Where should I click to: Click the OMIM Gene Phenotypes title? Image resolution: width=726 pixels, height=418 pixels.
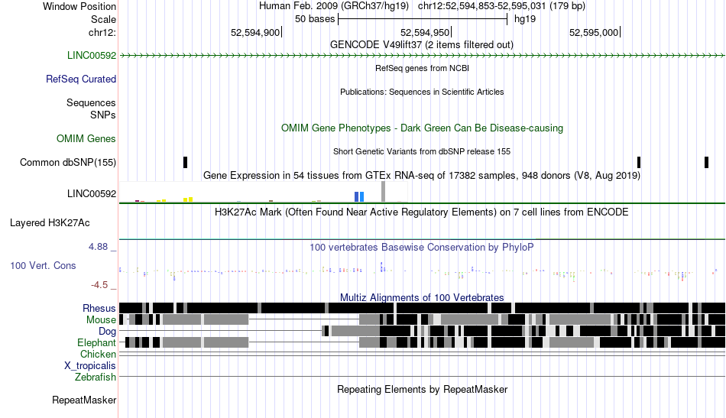tap(423, 128)
